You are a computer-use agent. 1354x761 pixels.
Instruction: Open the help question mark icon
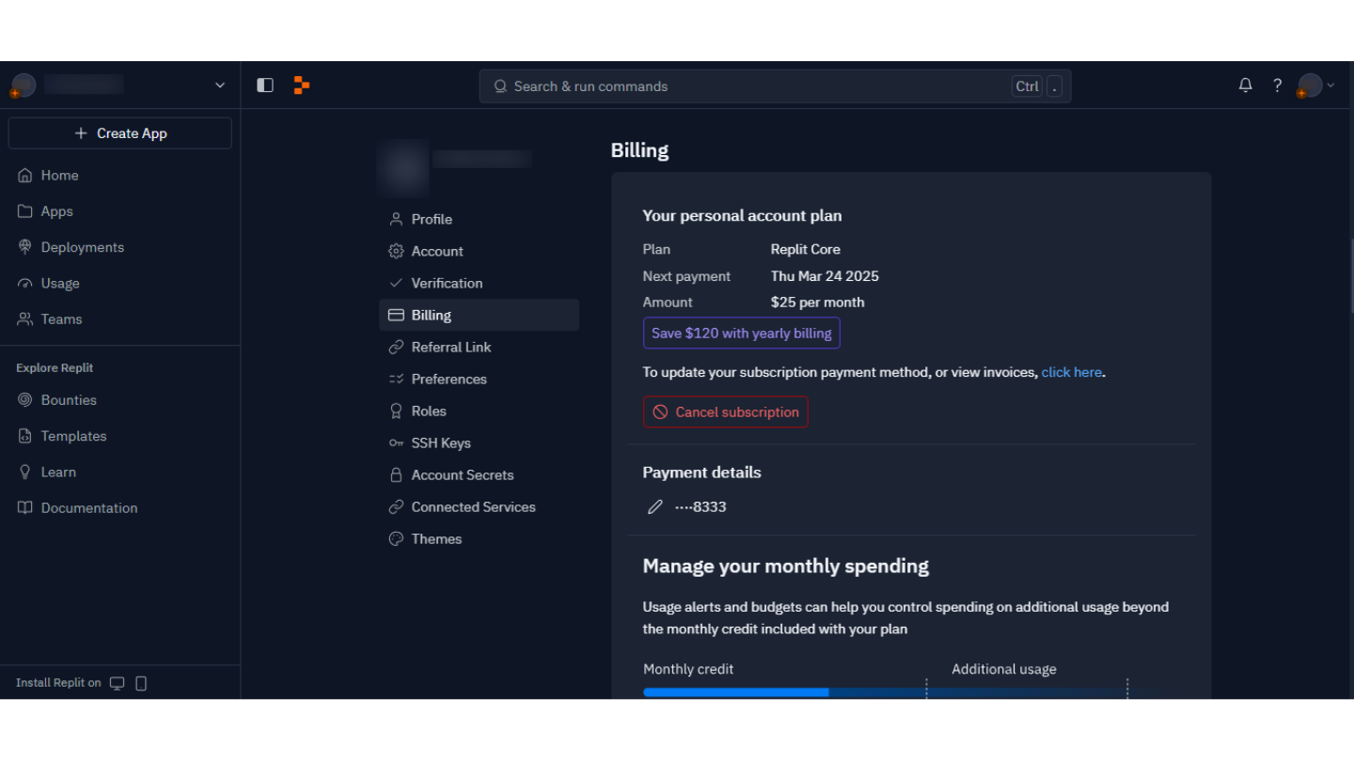(x=1277, y=85)
